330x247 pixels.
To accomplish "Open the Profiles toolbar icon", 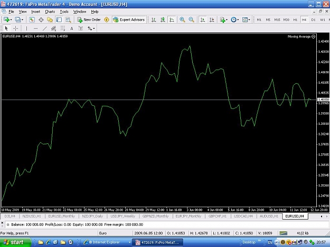I will click(17, 19).
